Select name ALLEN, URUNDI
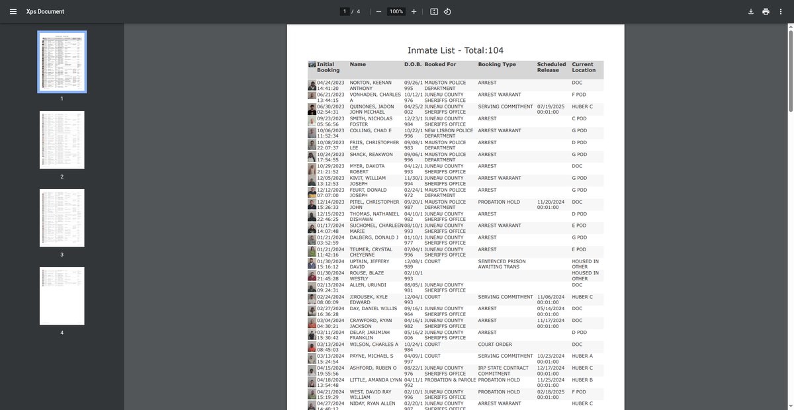This screenshot has height=410, width=794. (367, 285)
